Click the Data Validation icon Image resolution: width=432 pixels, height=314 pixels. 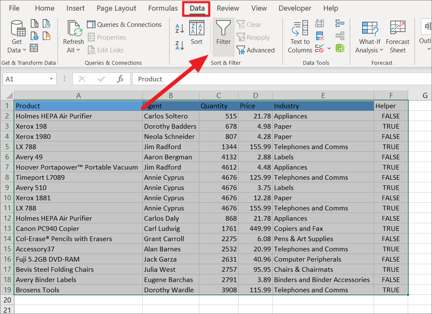[320, 49]
